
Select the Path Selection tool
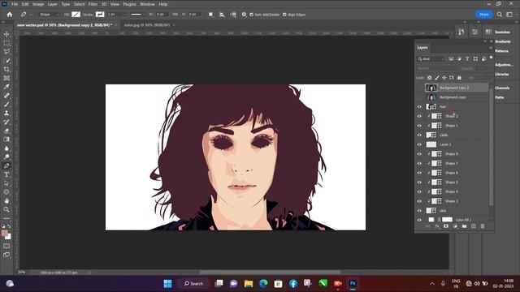[x=6, y=183]
